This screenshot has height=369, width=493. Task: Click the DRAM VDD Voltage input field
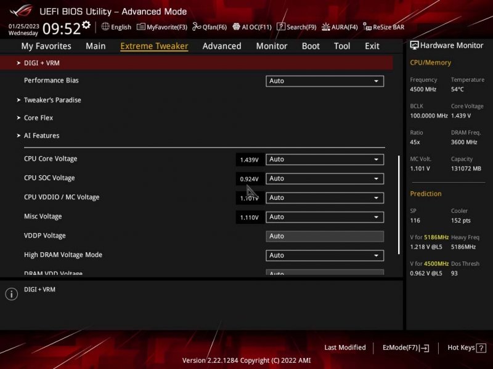tap(325, 272)
